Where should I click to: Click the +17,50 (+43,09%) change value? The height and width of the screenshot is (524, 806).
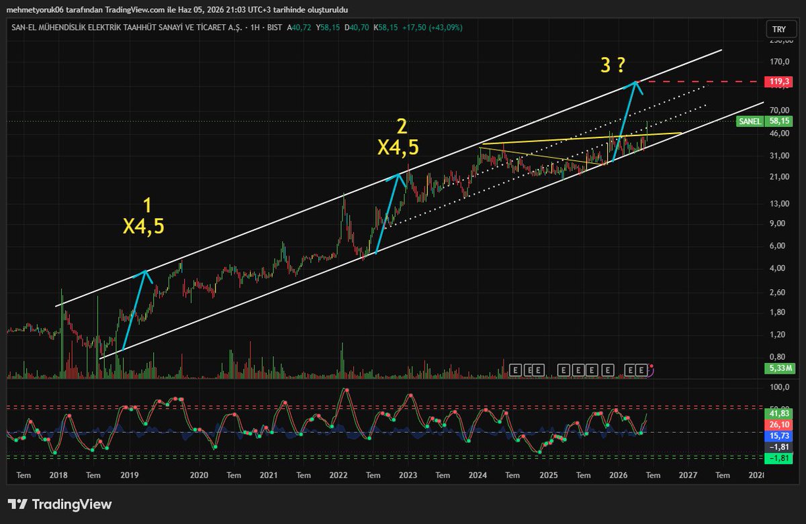pyautogui.click(x=433, y=28)
